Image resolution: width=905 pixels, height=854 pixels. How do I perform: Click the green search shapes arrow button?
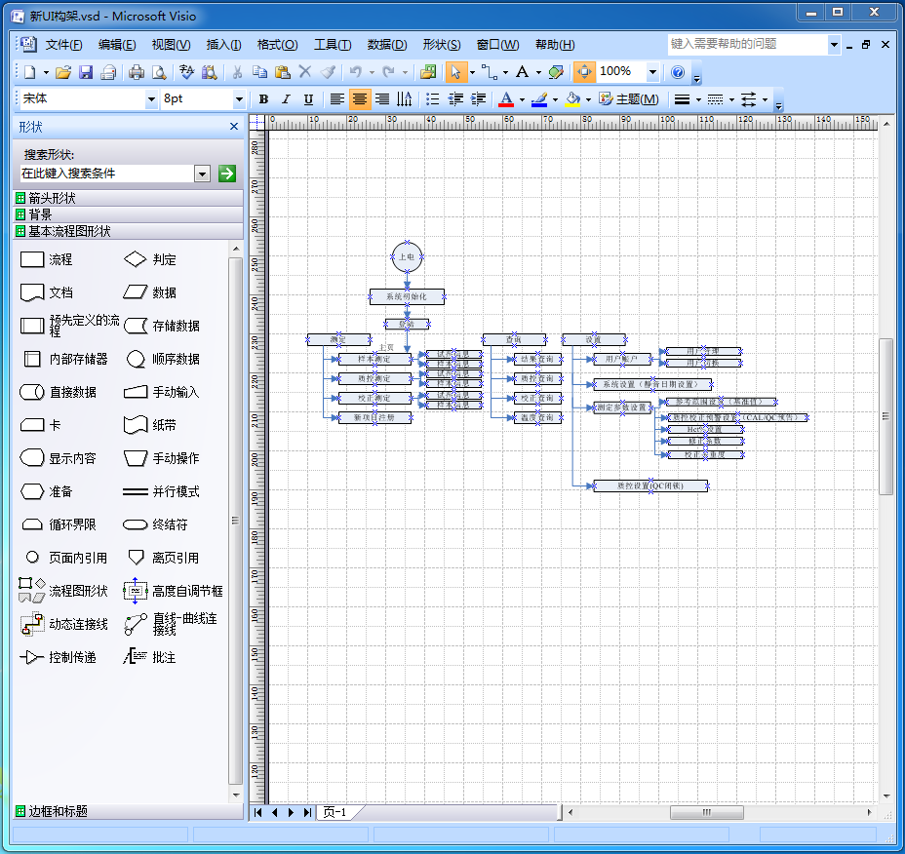(x=227, y=174)
